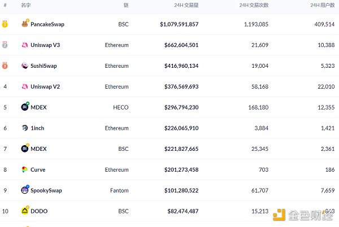Click the HECO MDEX logo icon
Viewport: 339px width, 227px height.
click(25, 107)
